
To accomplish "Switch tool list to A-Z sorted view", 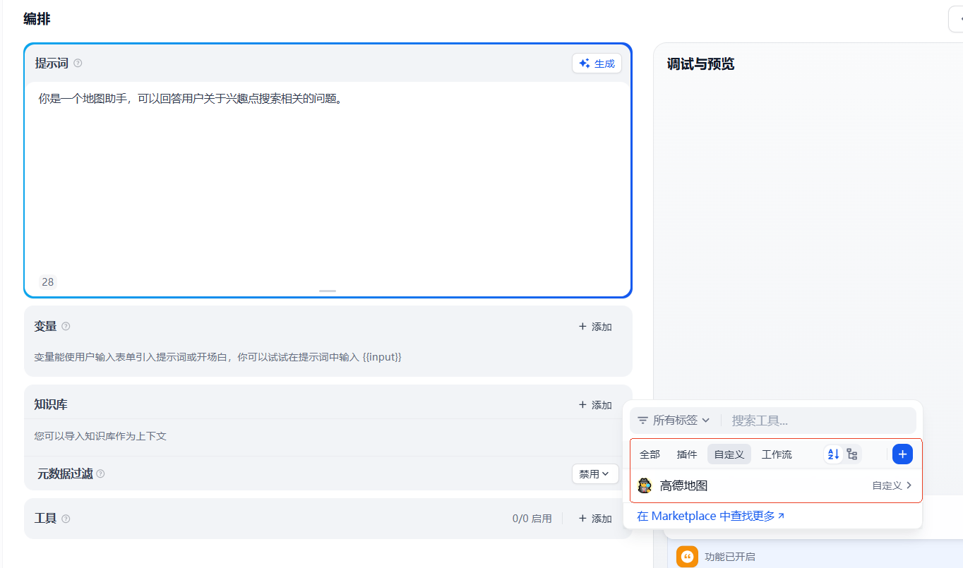I will pyautogui.click(x=833, y=454).
